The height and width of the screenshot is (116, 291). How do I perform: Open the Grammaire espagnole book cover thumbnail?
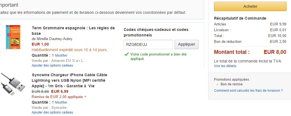13,37
